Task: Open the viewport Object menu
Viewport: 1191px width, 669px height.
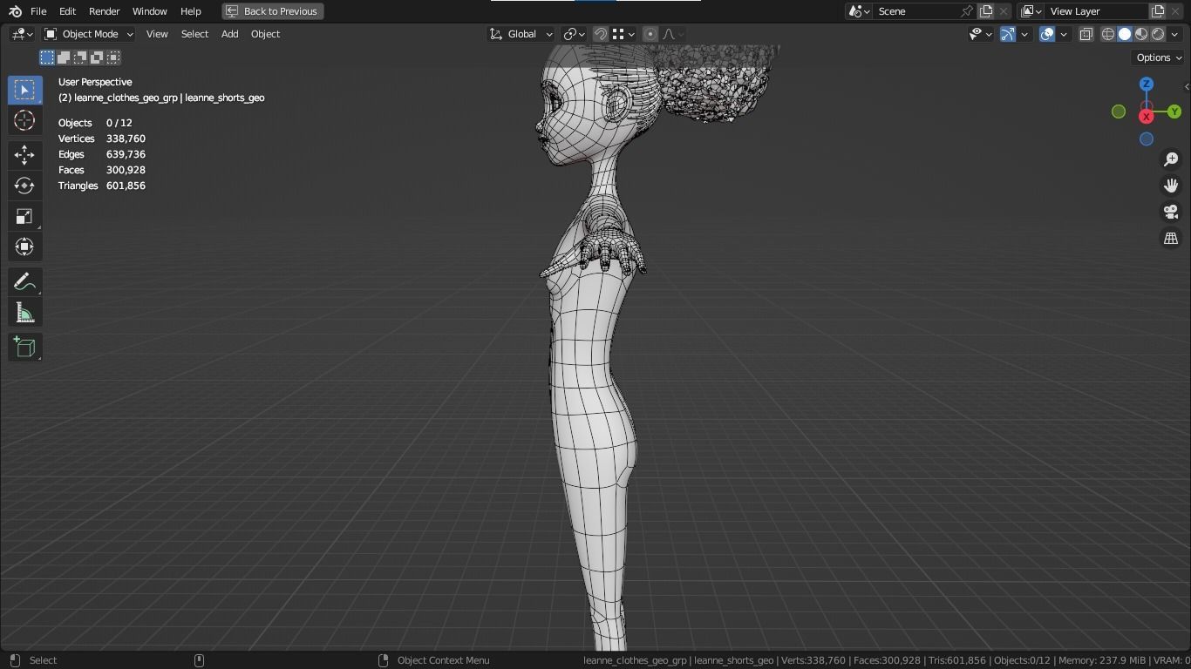Action: [265, 34]
